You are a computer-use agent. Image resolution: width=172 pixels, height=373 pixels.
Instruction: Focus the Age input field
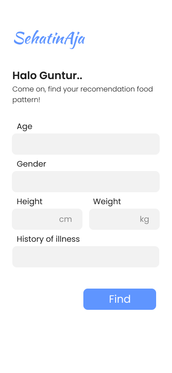click(86, 144)
